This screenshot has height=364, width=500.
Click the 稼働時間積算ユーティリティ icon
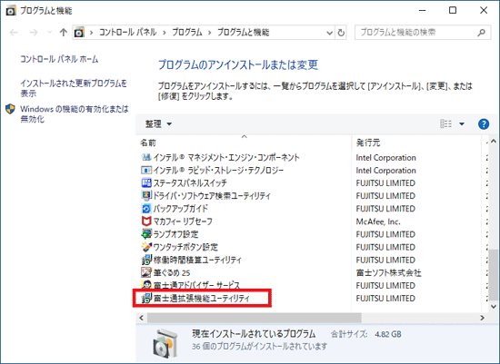point(146,260)
